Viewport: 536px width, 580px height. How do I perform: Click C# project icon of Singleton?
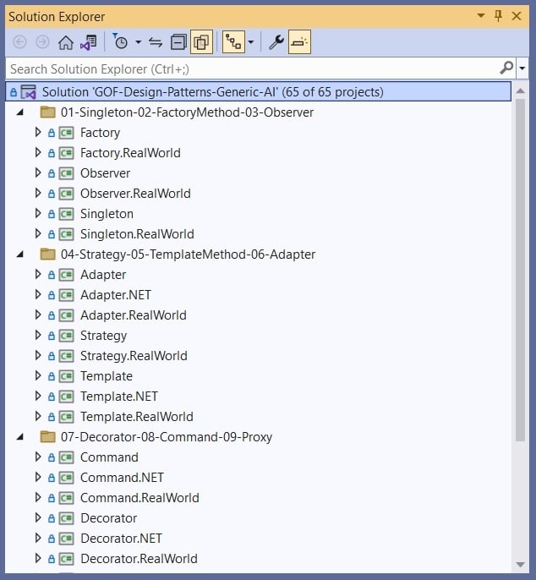point(67,214)
